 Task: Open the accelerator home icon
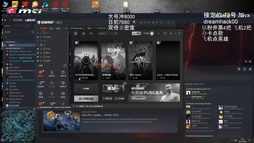(x=84, y=33)
